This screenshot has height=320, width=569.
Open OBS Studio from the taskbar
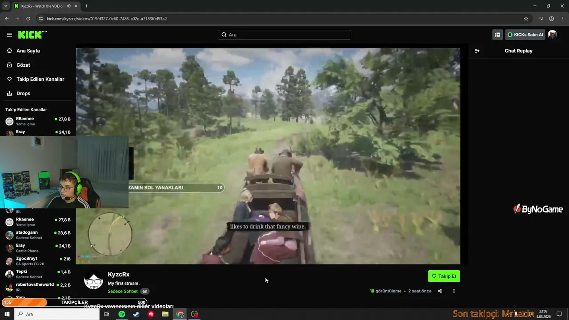pos(194,314)
